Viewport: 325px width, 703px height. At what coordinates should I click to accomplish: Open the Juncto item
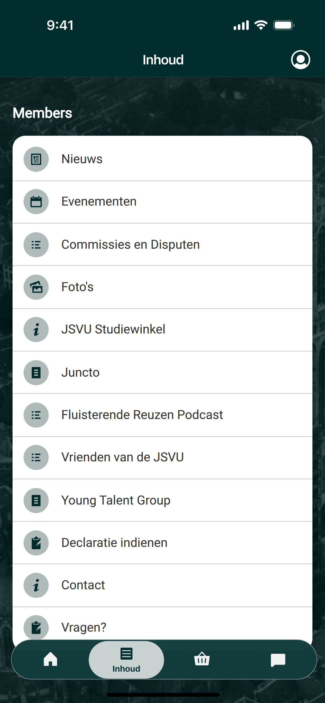[x=162, y=372]
